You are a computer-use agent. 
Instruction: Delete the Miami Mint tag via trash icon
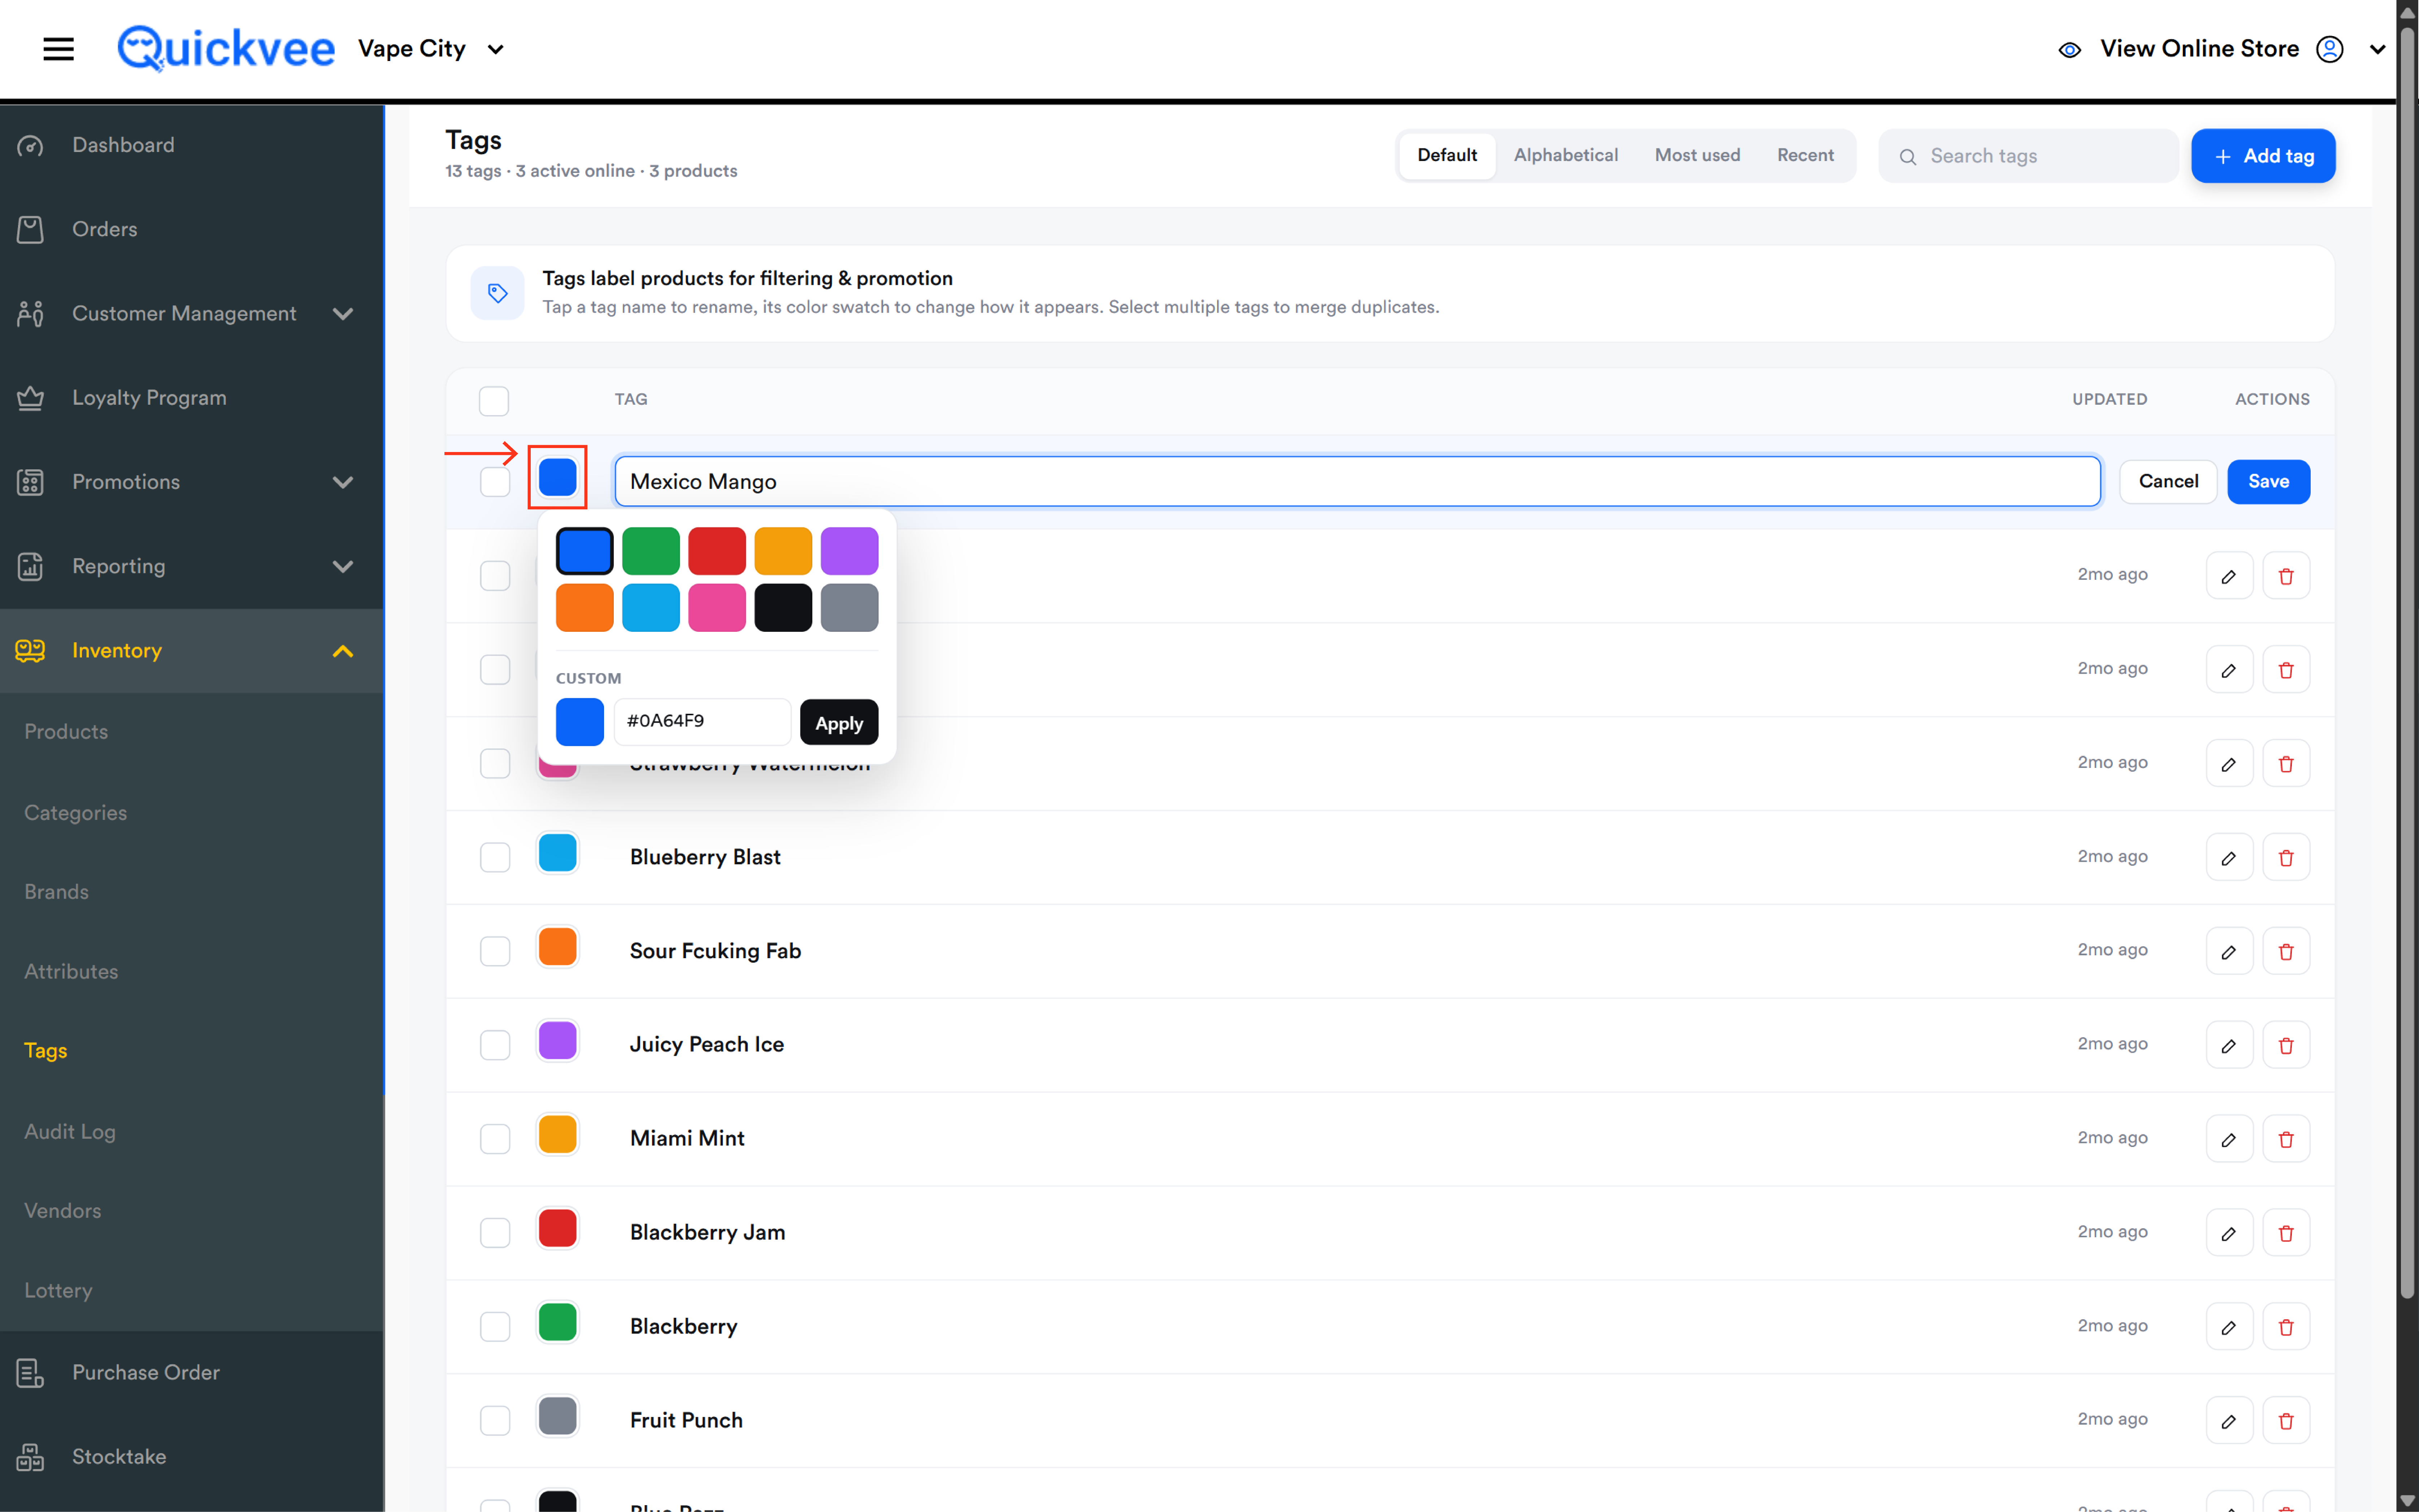2286,1139
